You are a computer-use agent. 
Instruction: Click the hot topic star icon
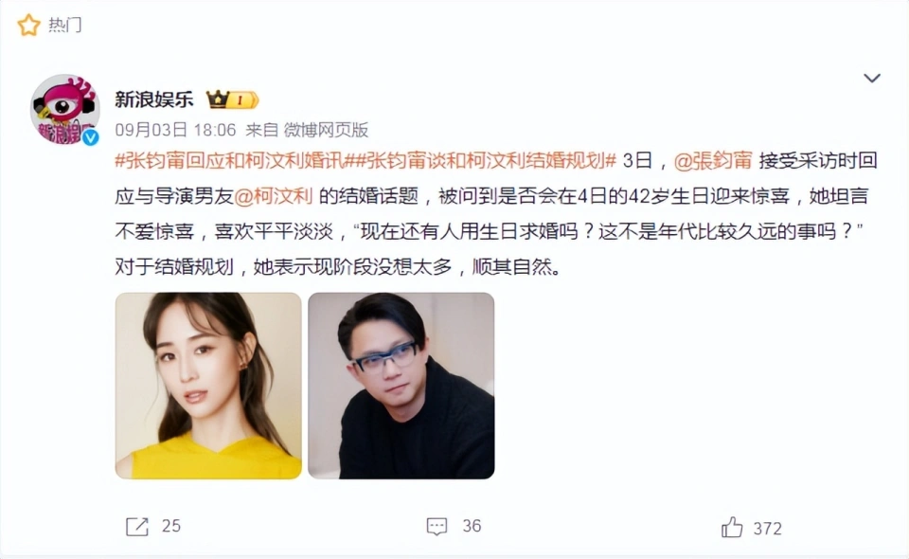(28, 25)
